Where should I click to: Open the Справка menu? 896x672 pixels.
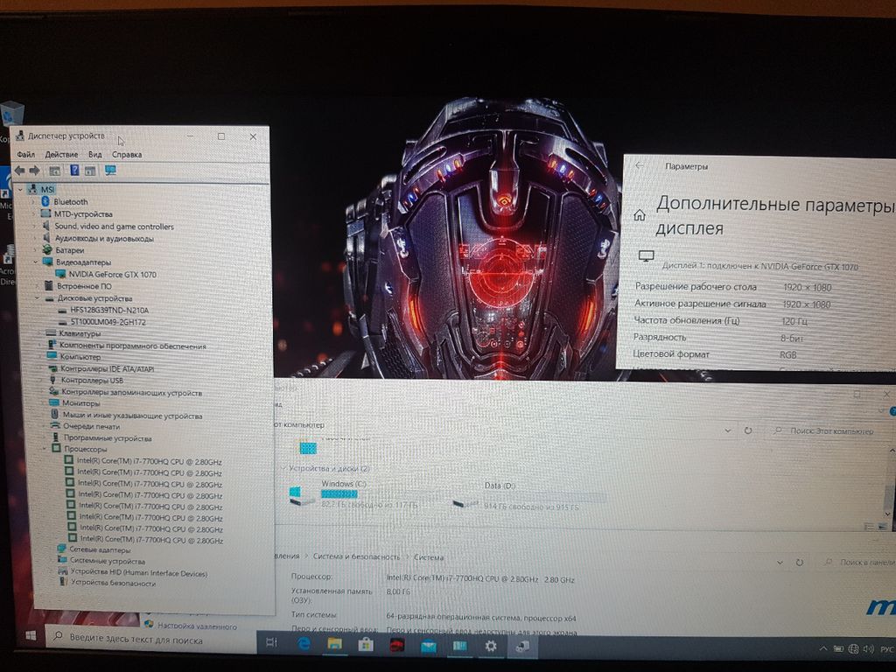coord(127,154)
